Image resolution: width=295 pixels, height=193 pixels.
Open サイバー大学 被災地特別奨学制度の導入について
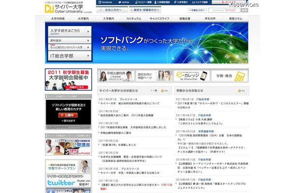(130, 103)
